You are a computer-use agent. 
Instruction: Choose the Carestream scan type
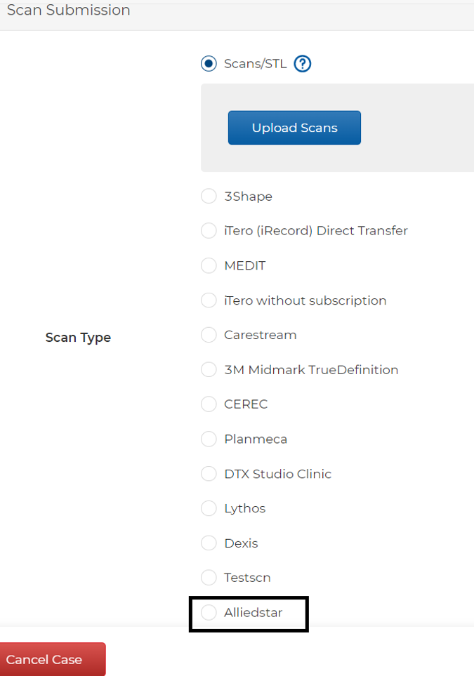click(209, 335)
